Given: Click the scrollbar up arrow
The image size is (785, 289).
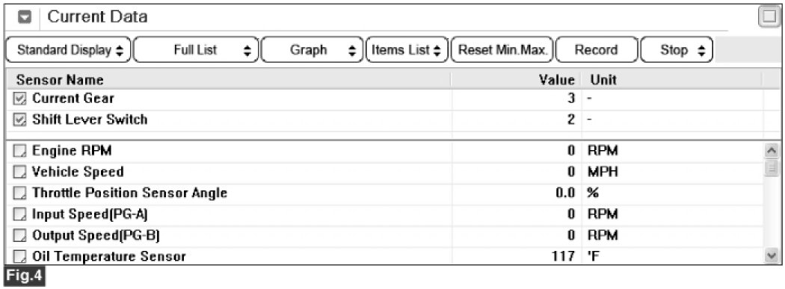Looking at the screenshot, I should [772, 149].
